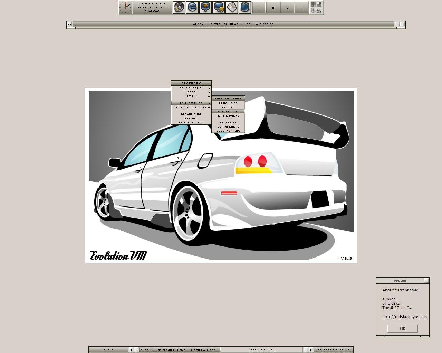Open EXTENSION.RC from Edit Settings
Image resolution: width=442 pixels, height=353 pixels.
coord(228,115)
